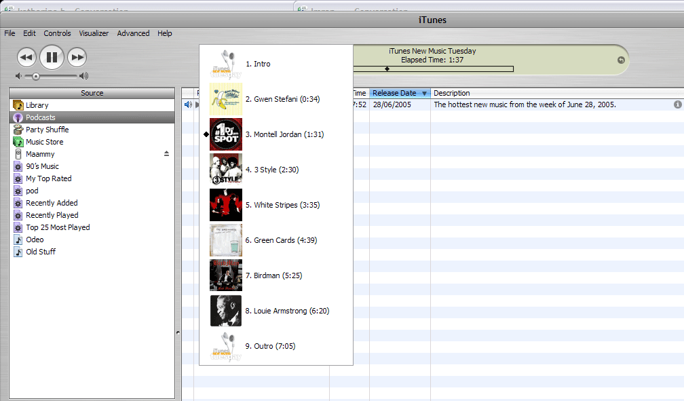The width and height of the screenshot is (684, 401).
Task: Click the purple Podcasts icon
Action: 18,117
